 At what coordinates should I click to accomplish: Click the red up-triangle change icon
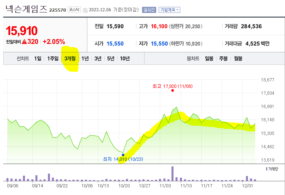25,41
